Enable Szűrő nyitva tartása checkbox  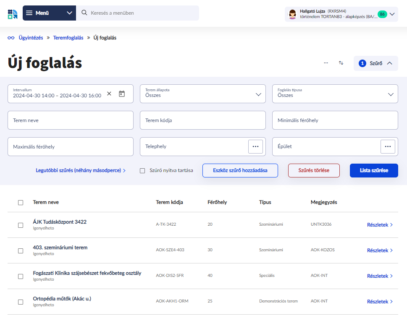coord(142,171)
